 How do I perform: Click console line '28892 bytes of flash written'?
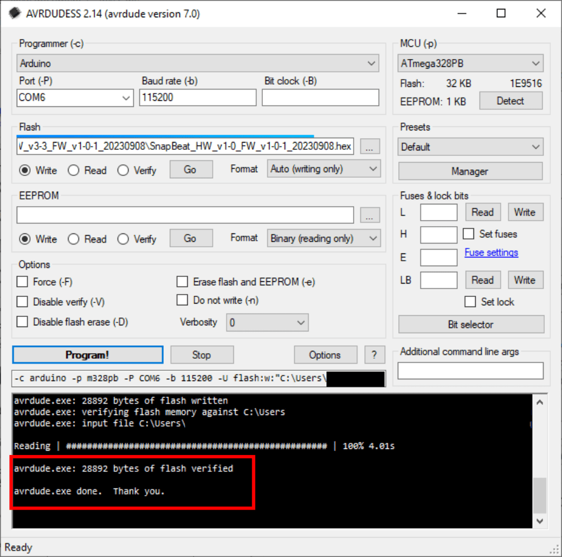coord(155,400)
